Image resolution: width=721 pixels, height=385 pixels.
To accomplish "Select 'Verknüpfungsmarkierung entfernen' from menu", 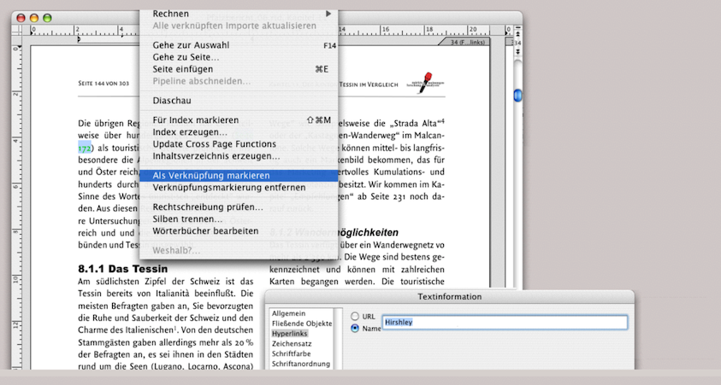I will coord(228,188).
